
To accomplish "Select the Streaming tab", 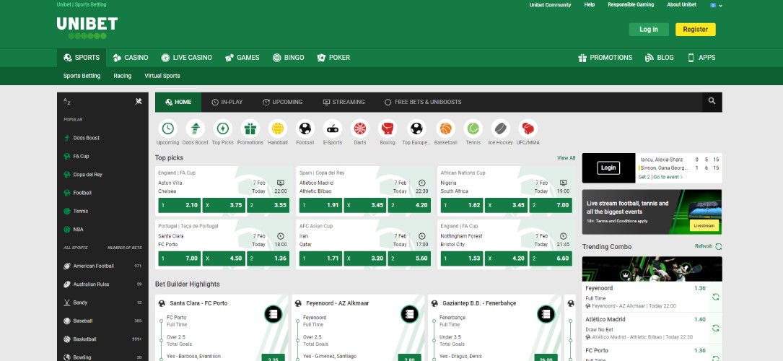I will pyautogui.click(x=344, y=102).
